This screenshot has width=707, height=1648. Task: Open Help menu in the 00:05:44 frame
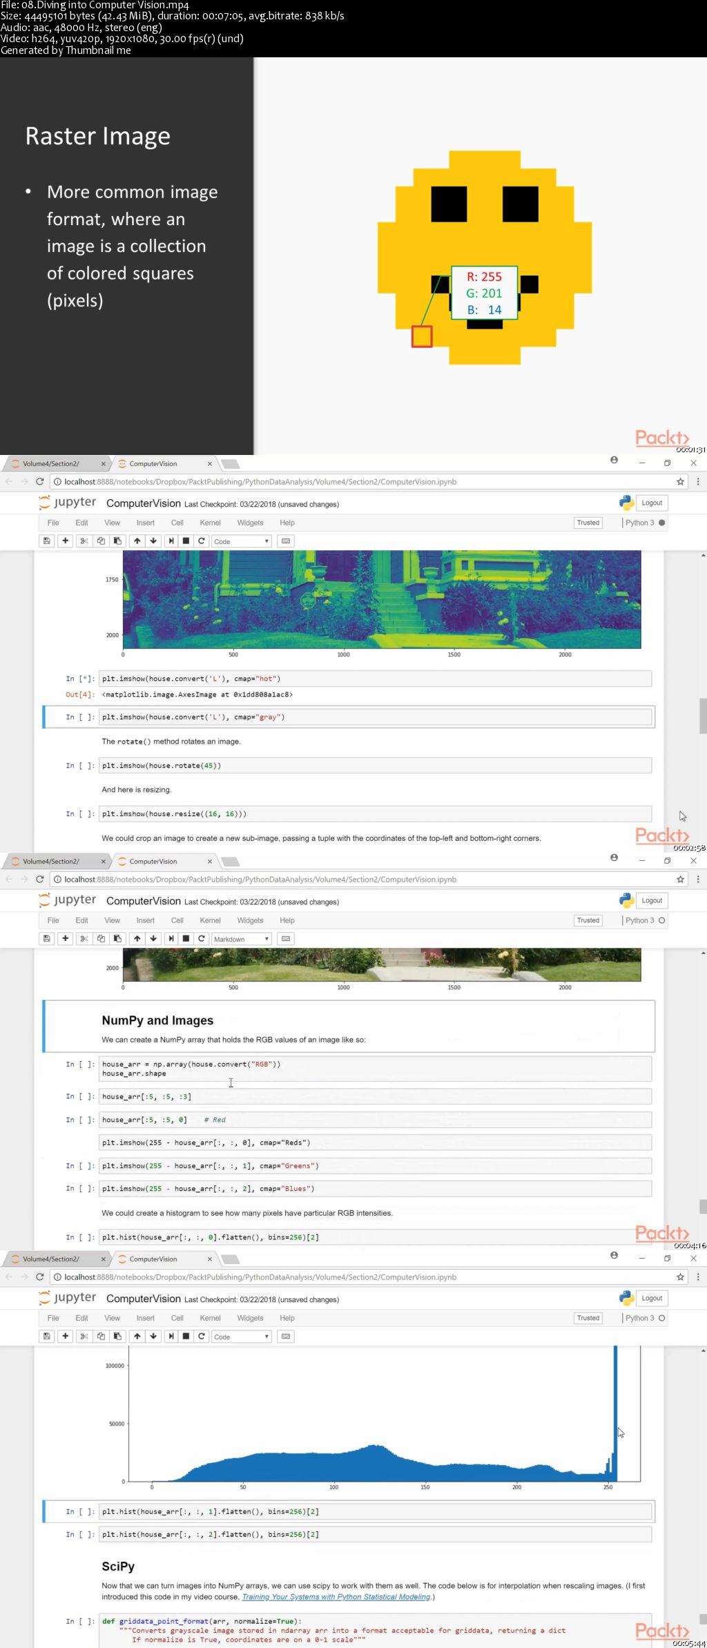287,1318
